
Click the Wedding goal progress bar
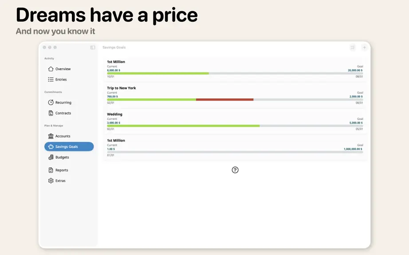tap(235, 126)
